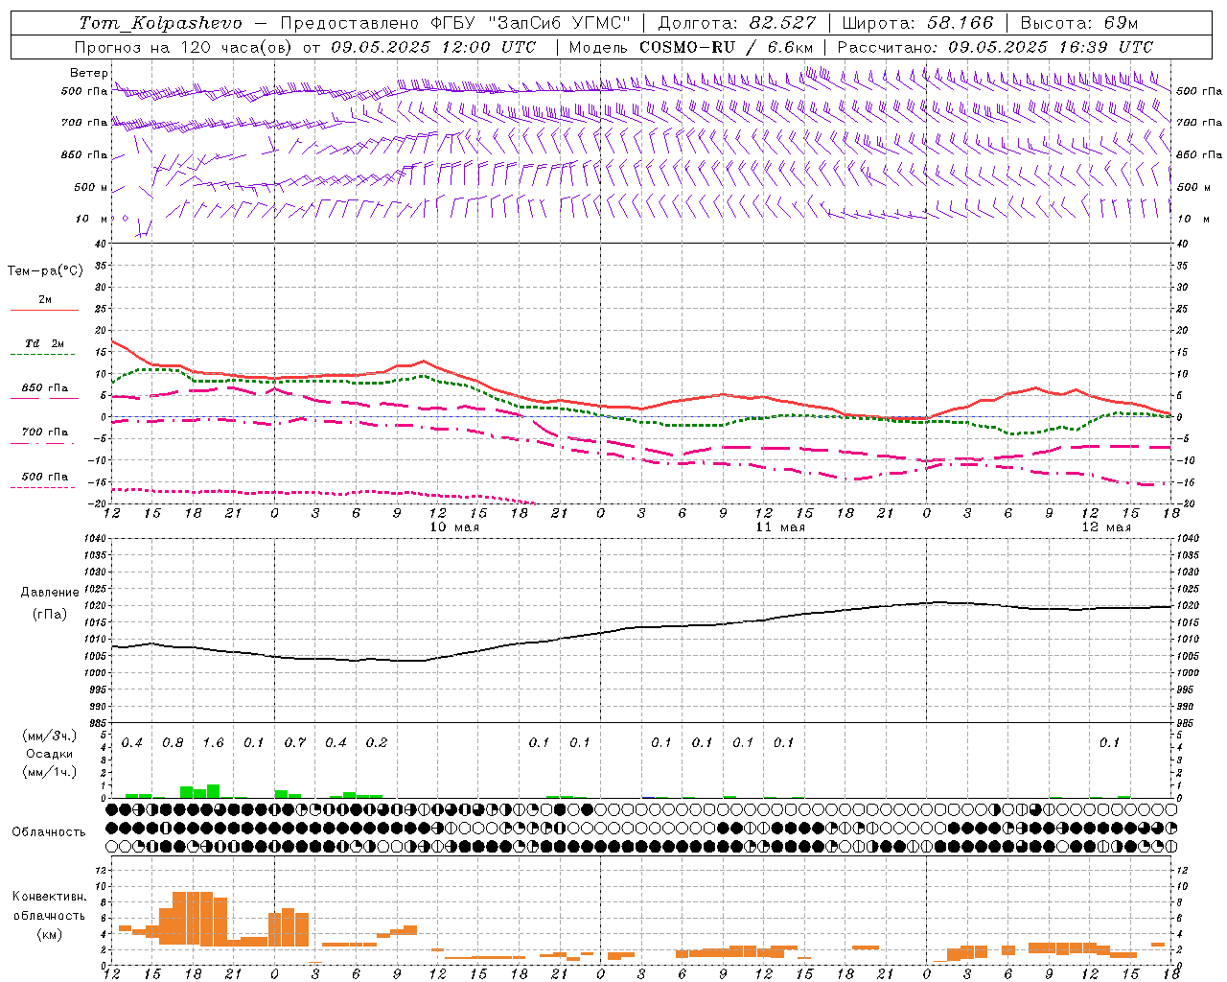Click the 0.2 precipitation value
The image size is (1227, 982).
377,743
